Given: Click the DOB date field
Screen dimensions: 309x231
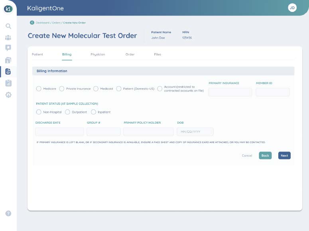Looking at the screenshot, I should click(195, 132).
